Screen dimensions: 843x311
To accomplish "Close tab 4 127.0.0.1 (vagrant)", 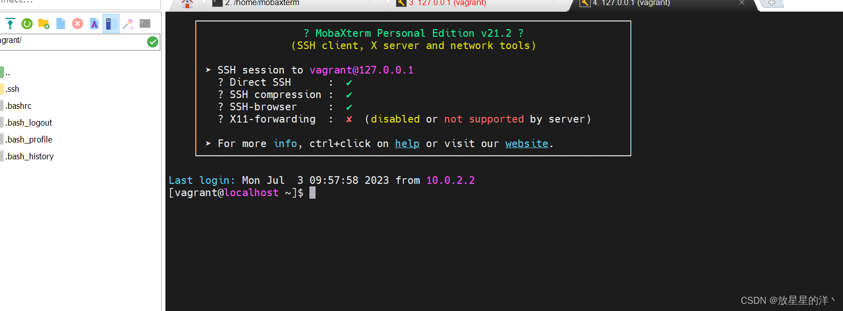I will click(742, 3).
